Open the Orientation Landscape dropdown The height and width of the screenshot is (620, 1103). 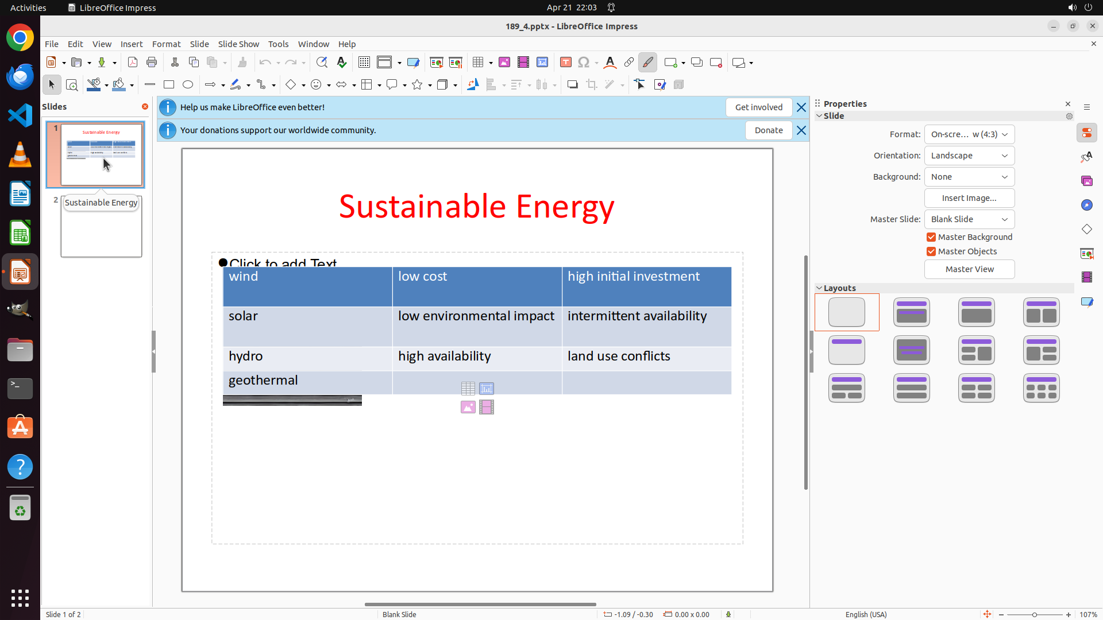pyautogui.click(x=969, y=156)
